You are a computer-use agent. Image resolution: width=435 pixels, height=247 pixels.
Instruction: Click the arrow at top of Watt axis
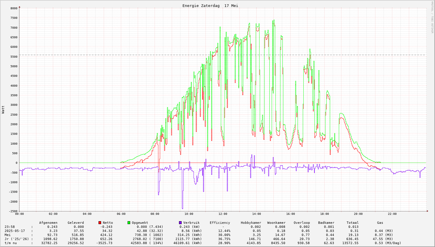click(19, 7)
